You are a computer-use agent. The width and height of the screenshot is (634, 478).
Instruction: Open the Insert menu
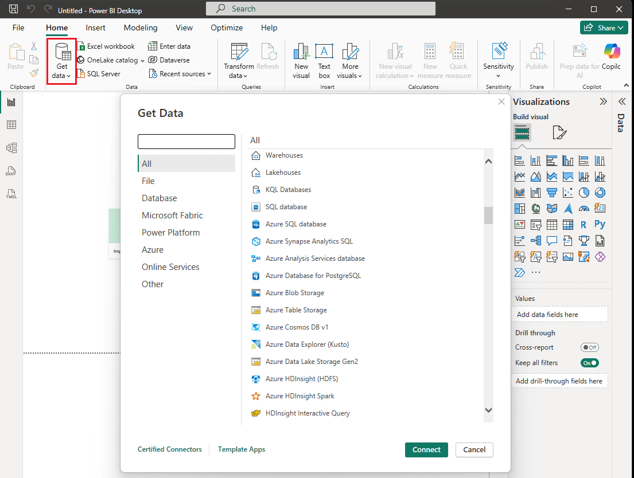click(95, 28)
